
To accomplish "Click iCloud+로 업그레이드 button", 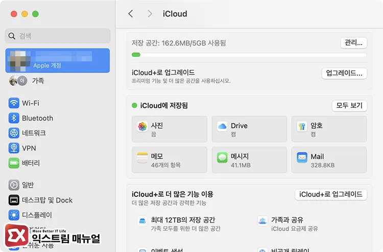I will [x=331, y=195].
